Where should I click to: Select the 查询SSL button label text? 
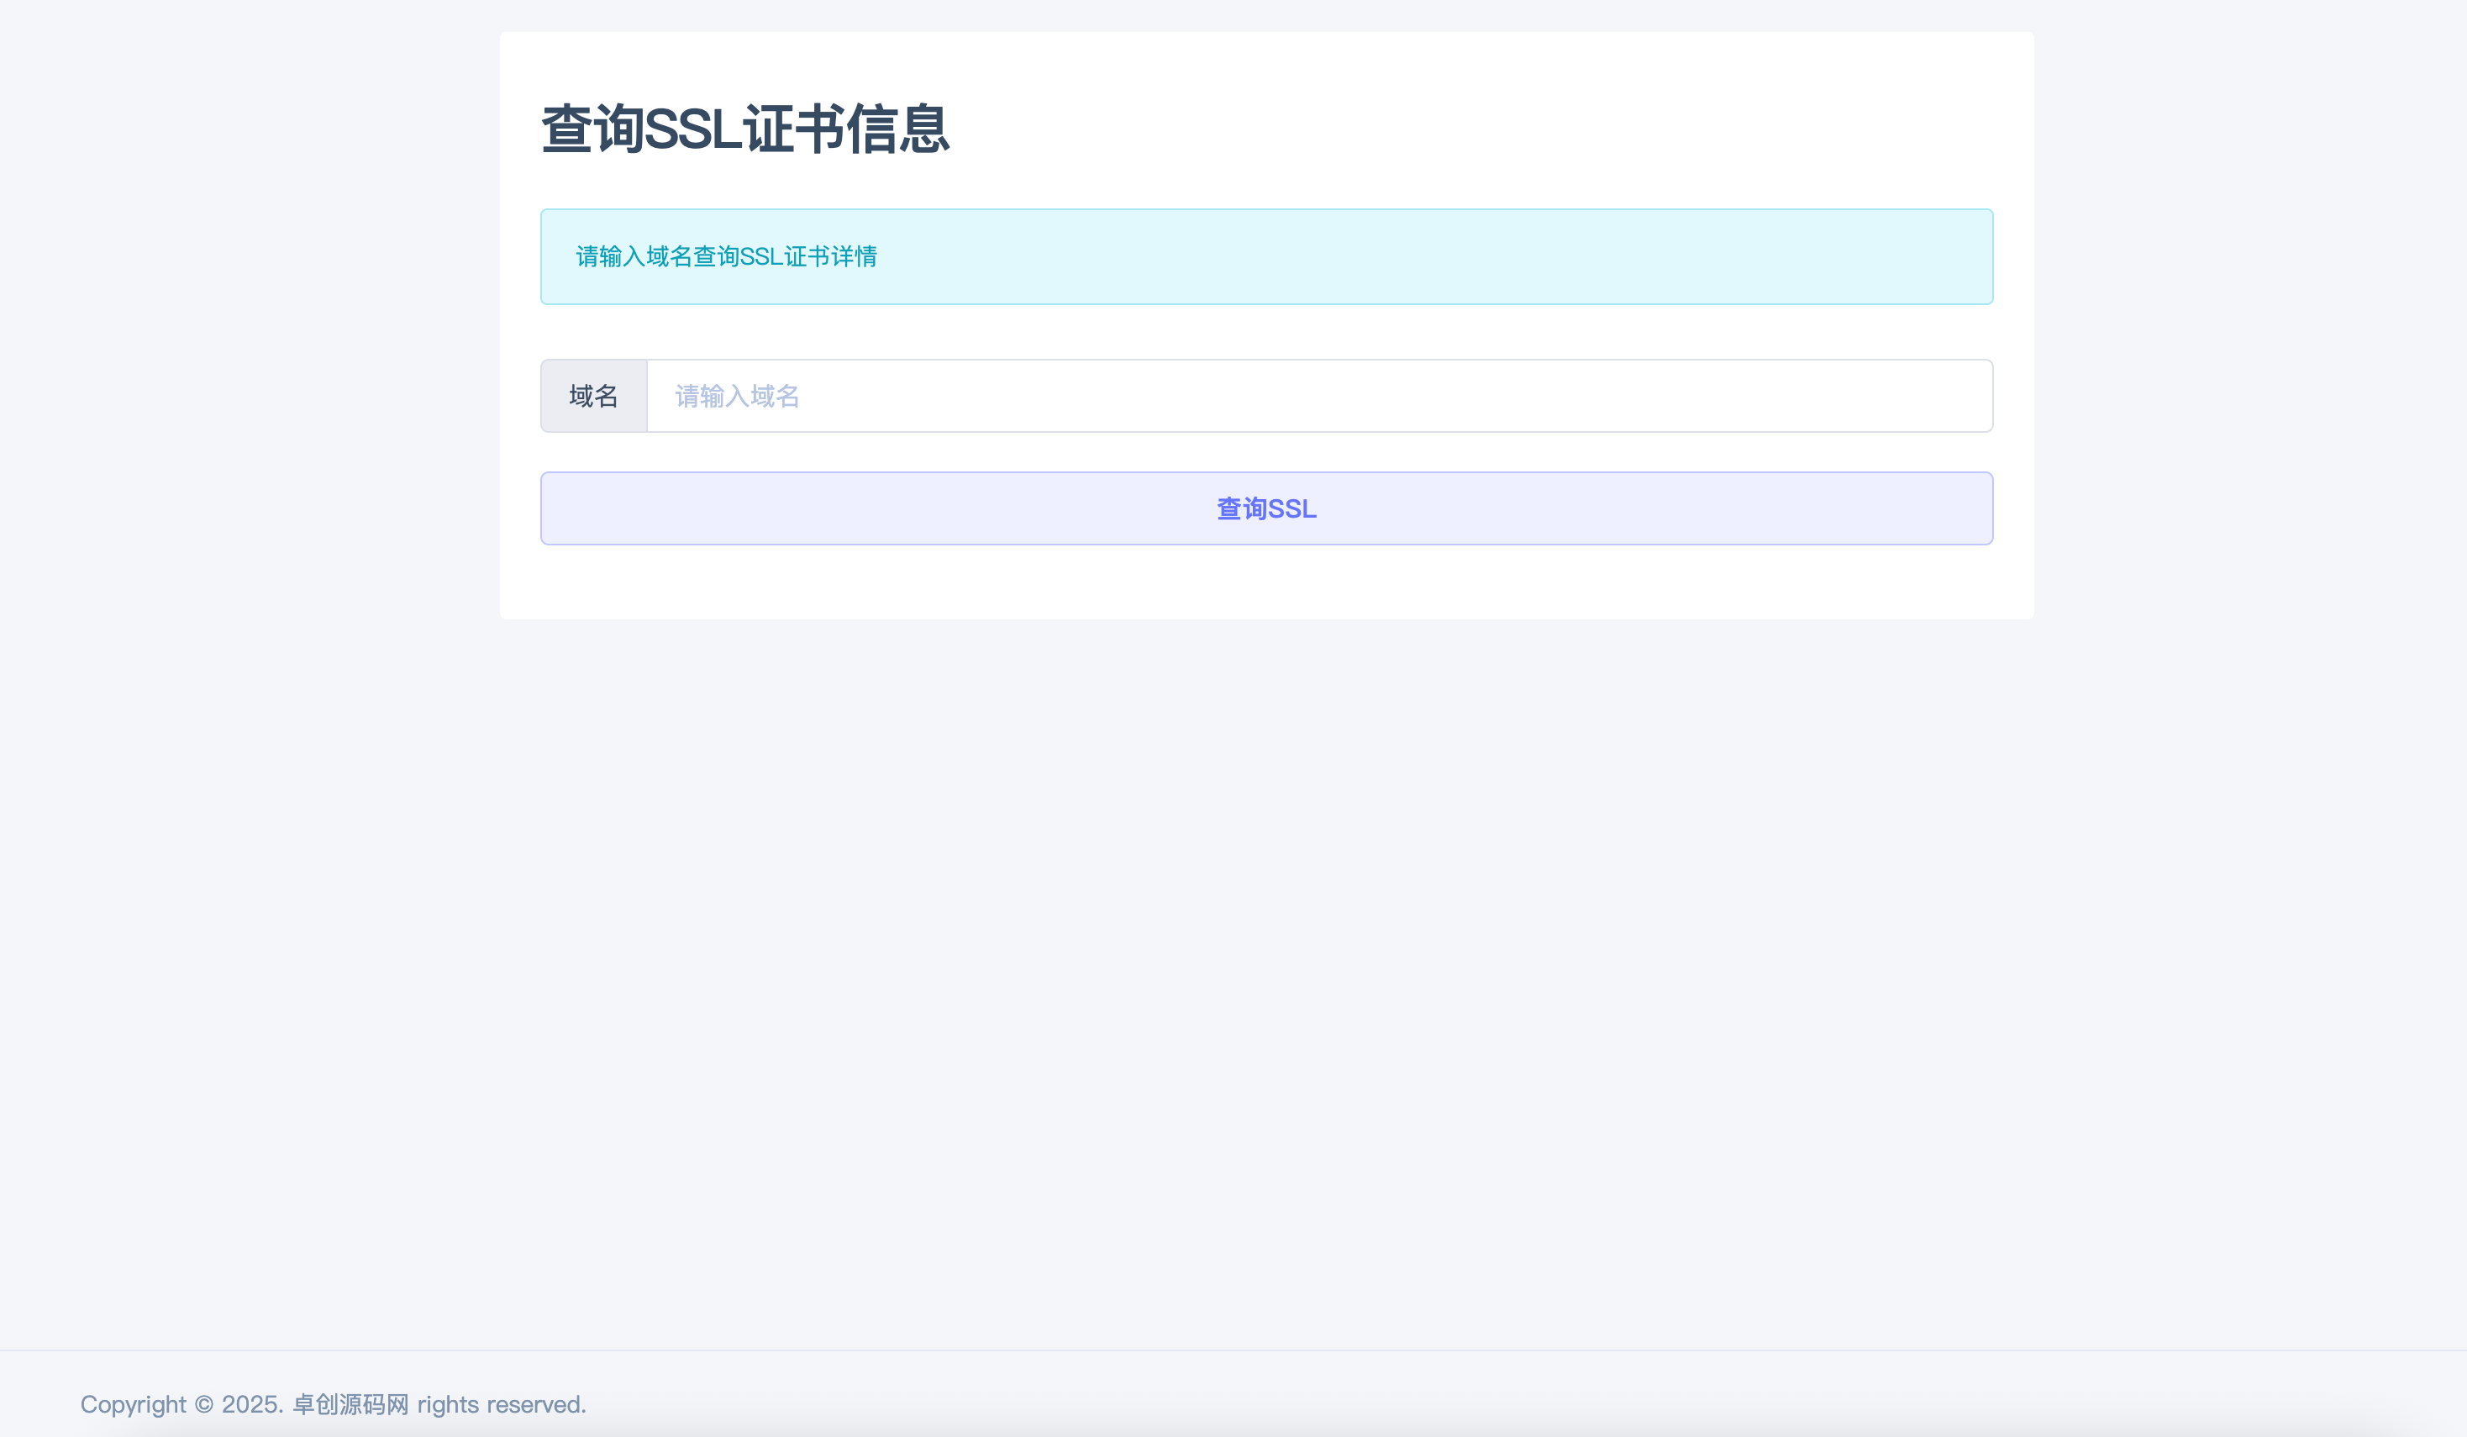point(1265,507)
